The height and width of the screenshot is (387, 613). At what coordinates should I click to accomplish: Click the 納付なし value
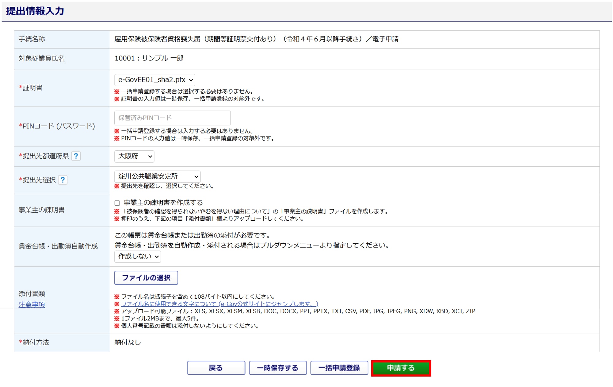pos(128,342)
